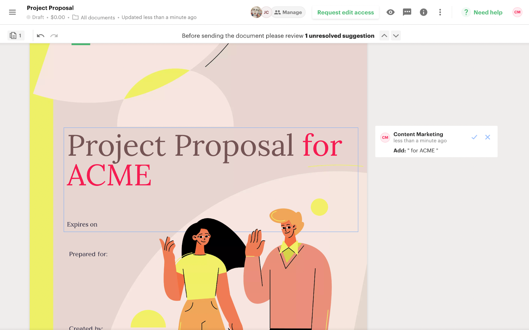Click the $0.00 document value
Image resolution: width=529 pixels, height=330 pixels.
pyautogui.click(x=58, y=17)
